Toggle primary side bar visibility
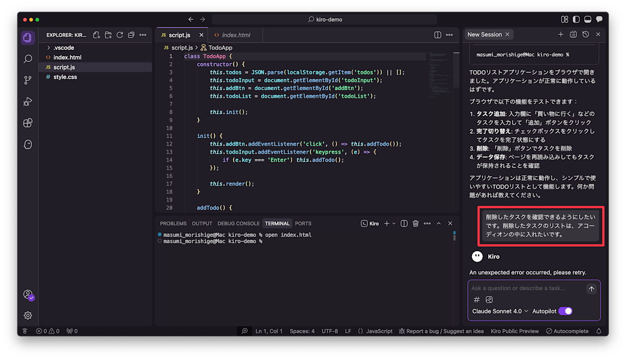The width and height of the screenshot is (626, 359). [x=576, y=19]
